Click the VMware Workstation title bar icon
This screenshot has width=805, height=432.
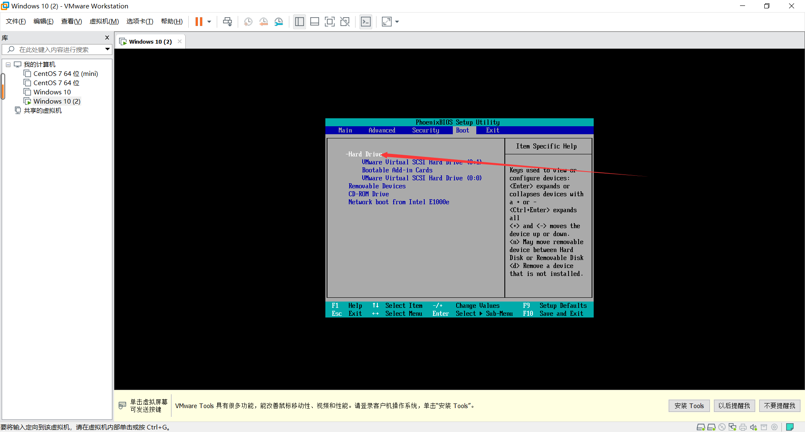[5, 6]
